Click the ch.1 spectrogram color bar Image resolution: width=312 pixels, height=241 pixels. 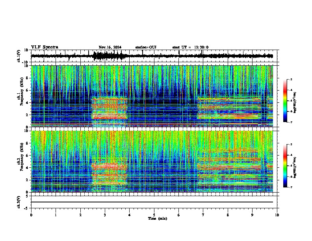click(285, 101)
